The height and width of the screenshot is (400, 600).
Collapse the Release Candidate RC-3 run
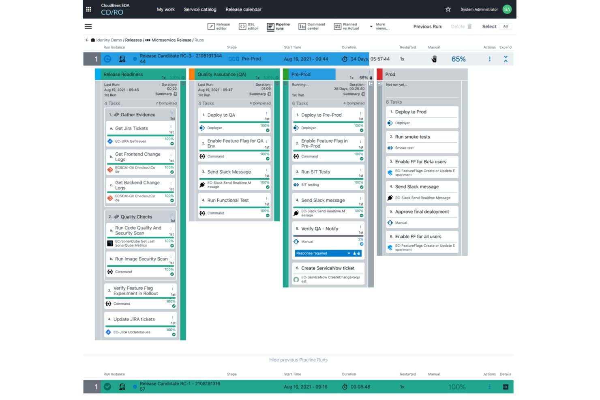point(506,59)
